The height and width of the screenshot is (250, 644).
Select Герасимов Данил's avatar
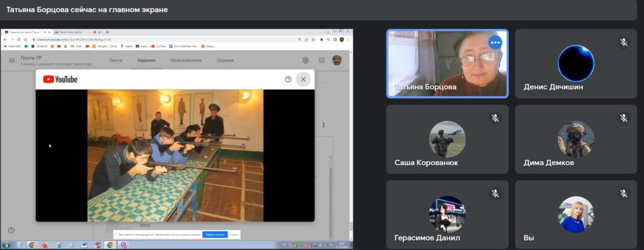(447, 214)
